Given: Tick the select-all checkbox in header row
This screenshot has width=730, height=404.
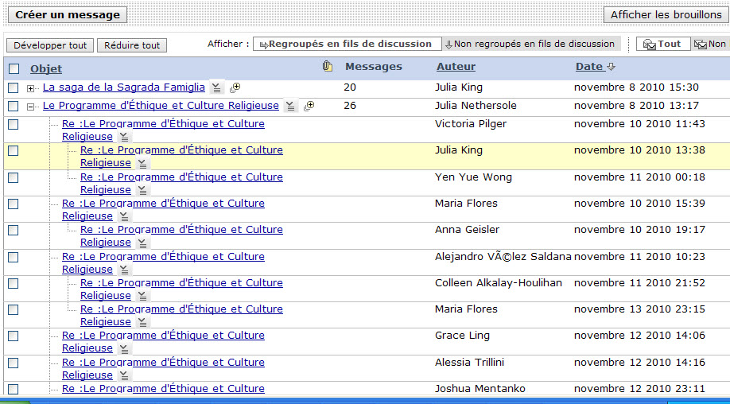Looking at the screenshot, I should coord(14,68).
